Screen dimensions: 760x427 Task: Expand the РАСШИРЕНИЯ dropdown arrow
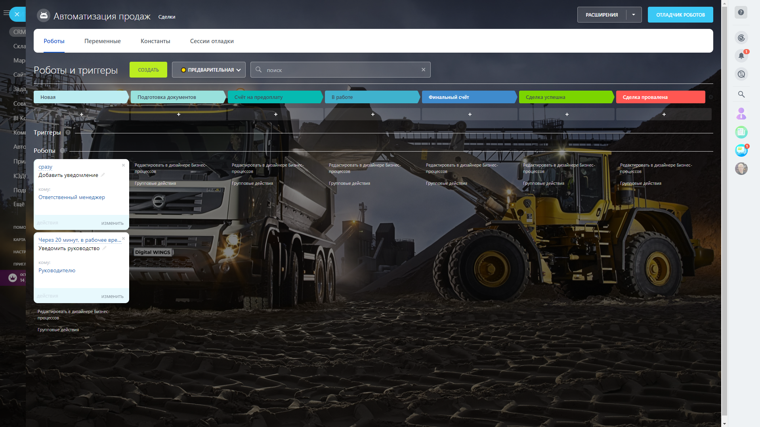click(634, 15)
